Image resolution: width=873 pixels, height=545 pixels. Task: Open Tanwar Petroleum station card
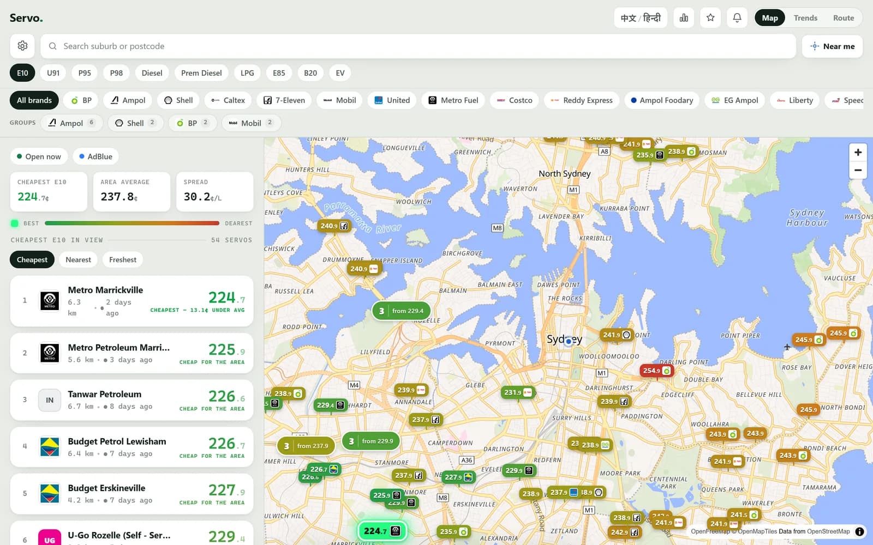point(131,400)
